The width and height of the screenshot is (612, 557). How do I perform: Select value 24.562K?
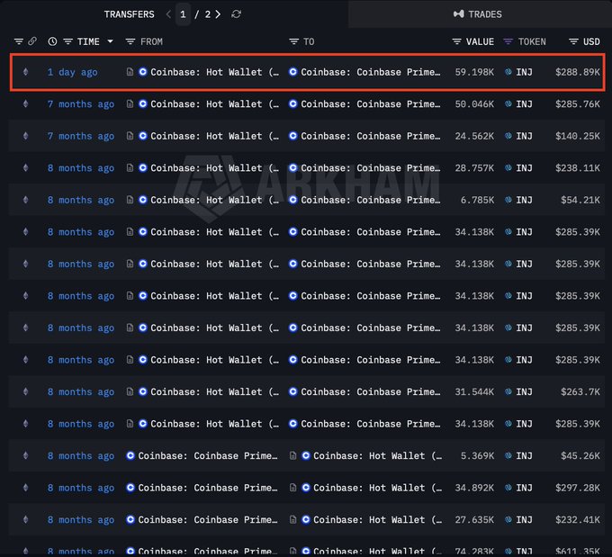474,136
